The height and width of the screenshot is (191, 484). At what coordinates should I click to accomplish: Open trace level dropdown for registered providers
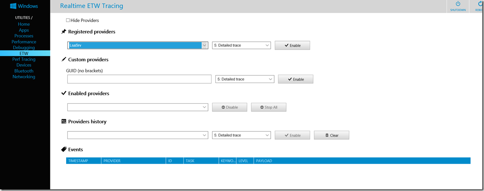point(241,45)
